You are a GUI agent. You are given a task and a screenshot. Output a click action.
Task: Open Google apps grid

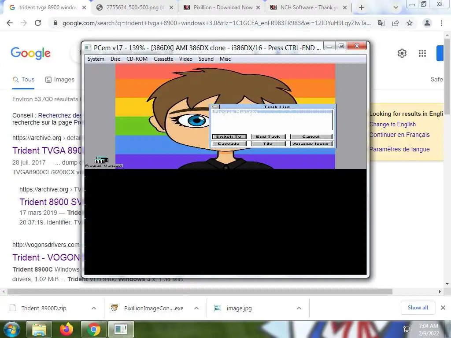422,53
